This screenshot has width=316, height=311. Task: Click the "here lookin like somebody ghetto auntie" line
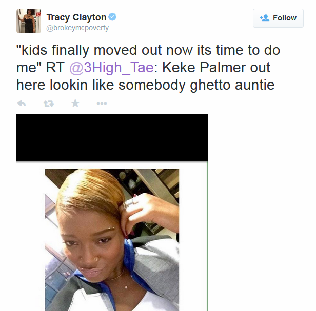[x=145, y=85]
